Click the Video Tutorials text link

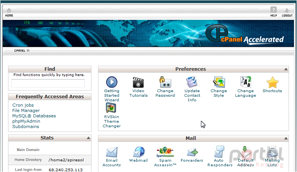(138, 93)
